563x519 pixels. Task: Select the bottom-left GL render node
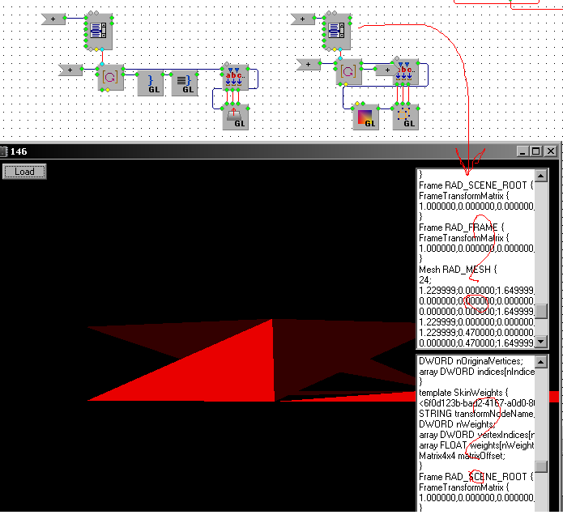235,118
